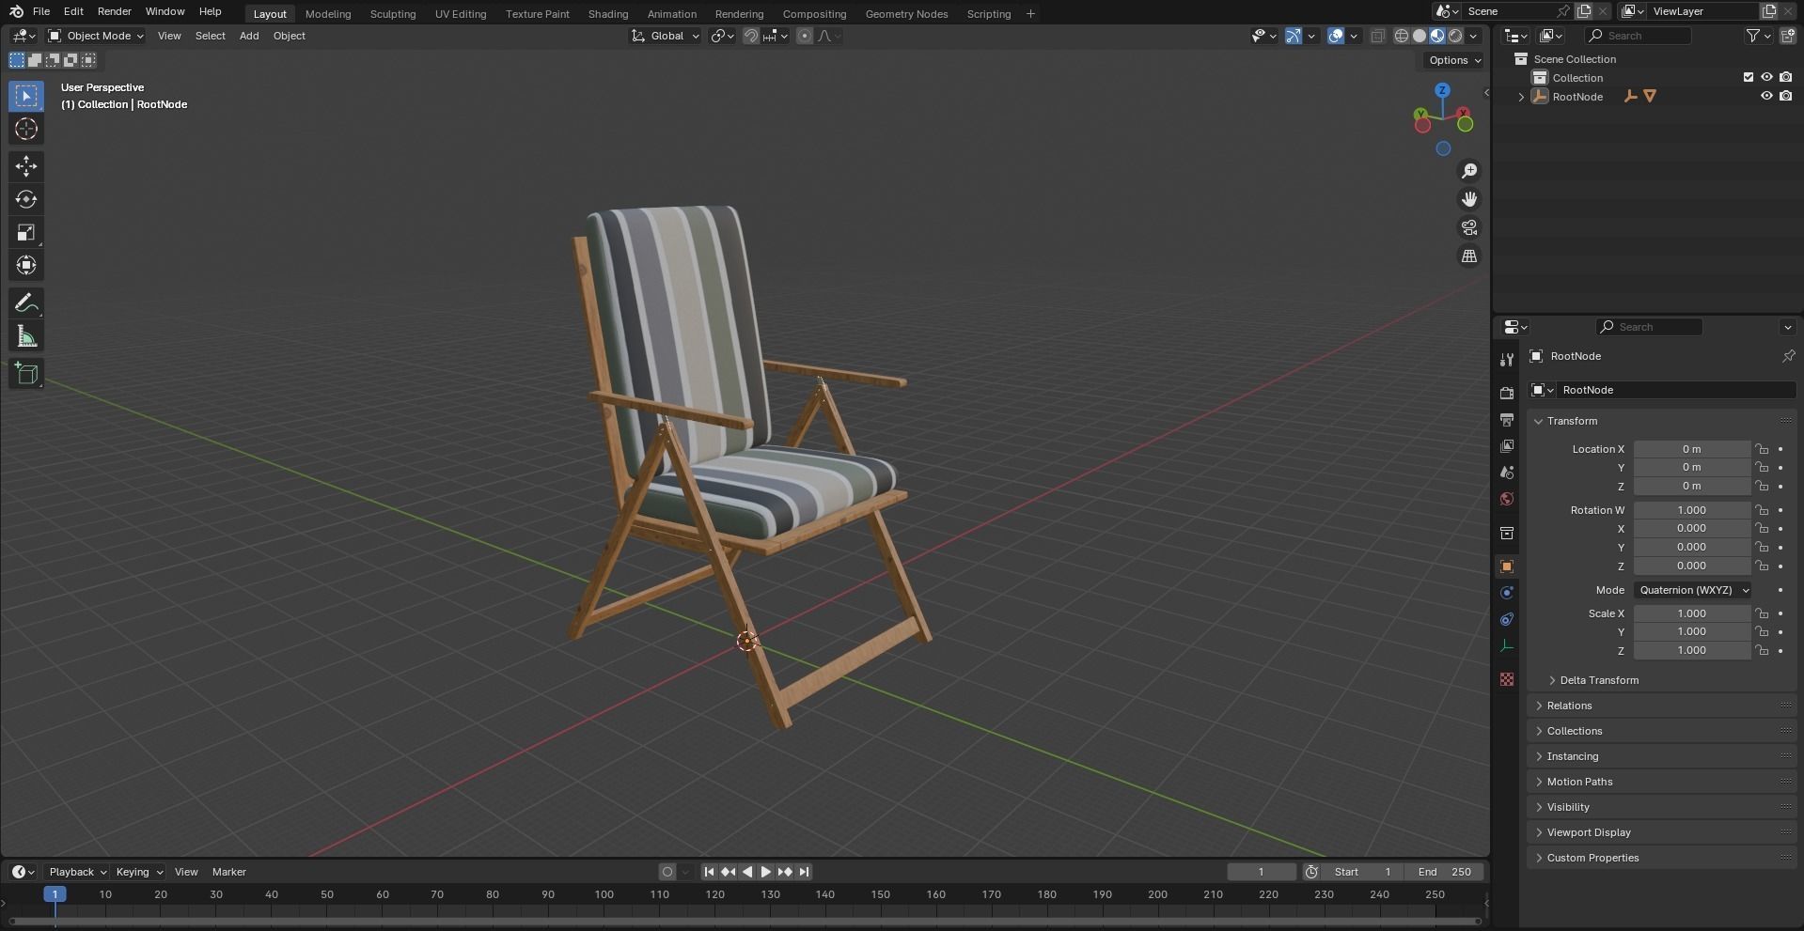Screen dimensions: 1804x931
Task: Open the World properties tab
Action: (1507, 499)
